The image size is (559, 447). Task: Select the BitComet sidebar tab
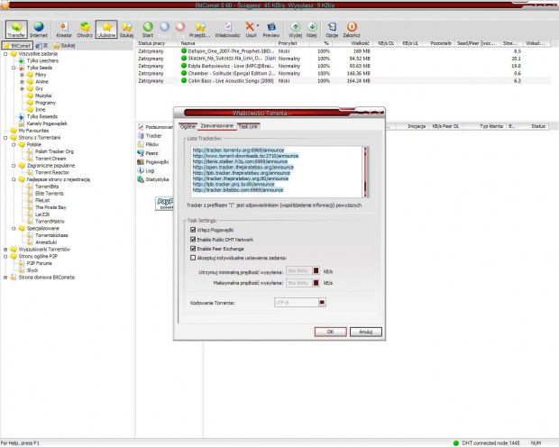[17, 46]
